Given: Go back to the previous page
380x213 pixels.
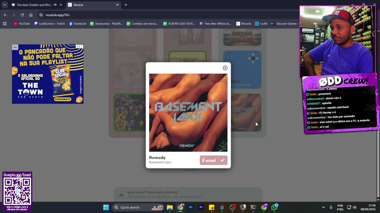Looking at the screenshot, I should (x=5, y=15).
